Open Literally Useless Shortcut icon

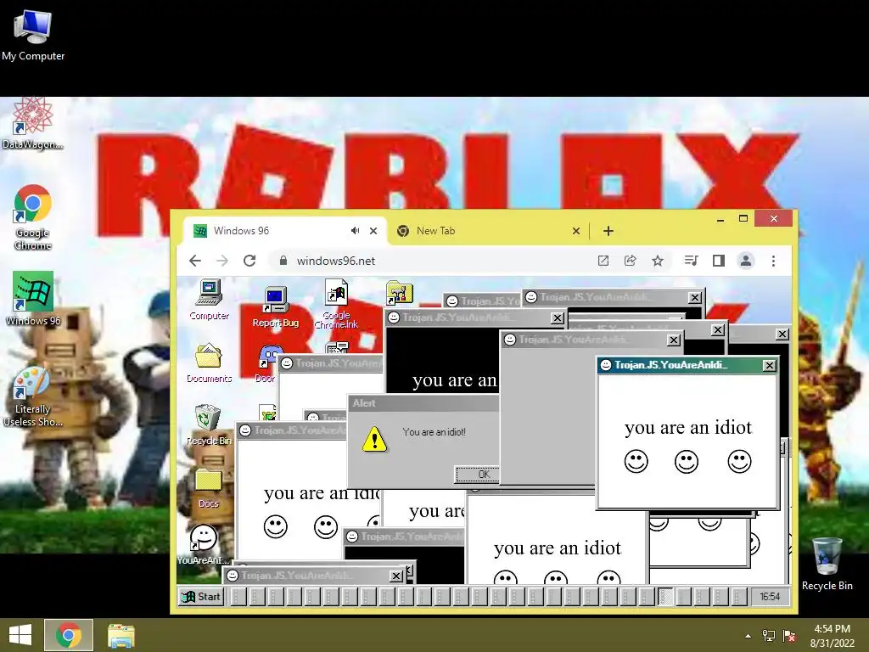pos(33,397)
